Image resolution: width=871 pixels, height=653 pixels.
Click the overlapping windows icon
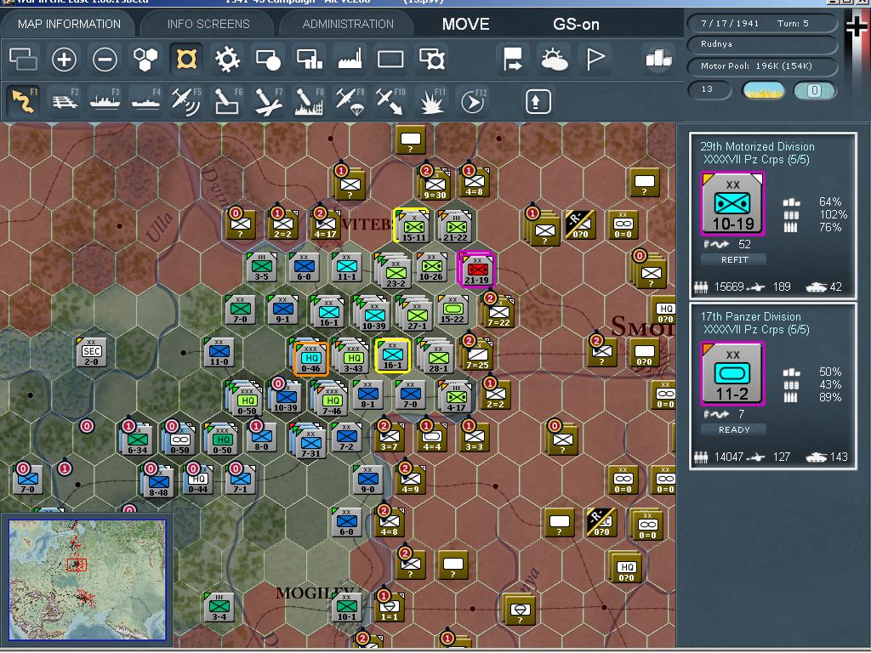23,60
